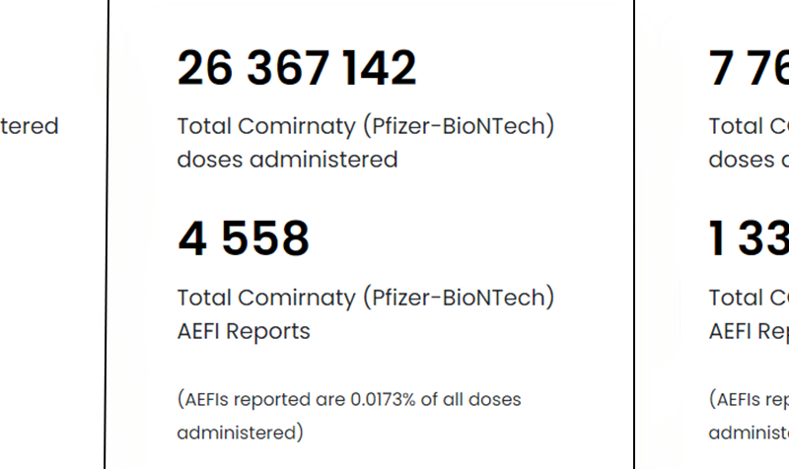Click "administered)" ending the center card note
The image size is (789, 469).
pyautogui.click(x=240, y=433)
